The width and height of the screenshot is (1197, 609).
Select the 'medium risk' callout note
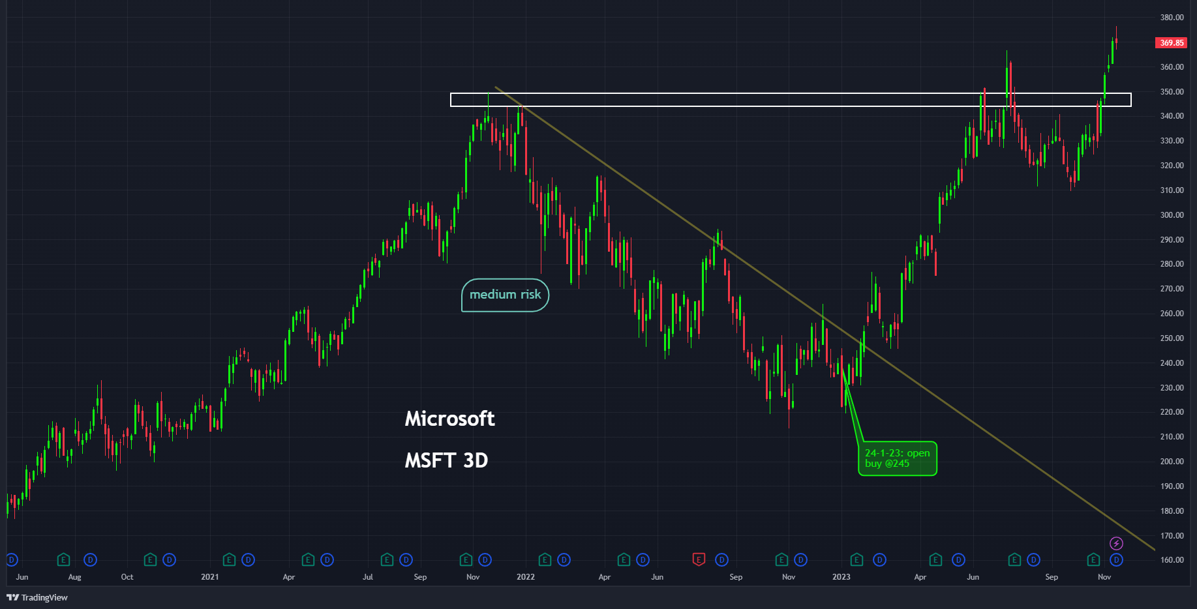point(506,295)
